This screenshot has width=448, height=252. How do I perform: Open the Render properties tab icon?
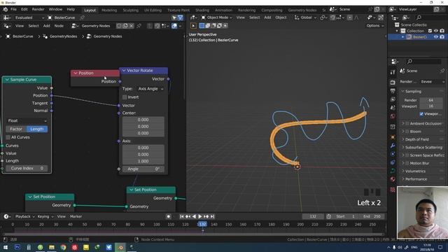coord(393,83)
